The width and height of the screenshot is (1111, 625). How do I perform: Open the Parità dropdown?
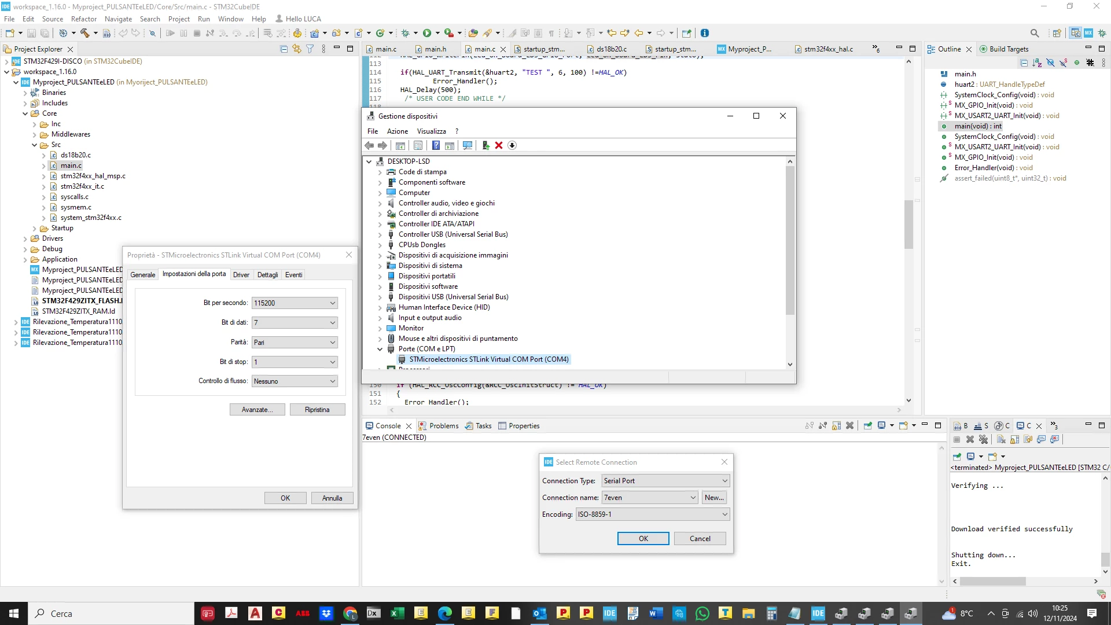[295, 343]
